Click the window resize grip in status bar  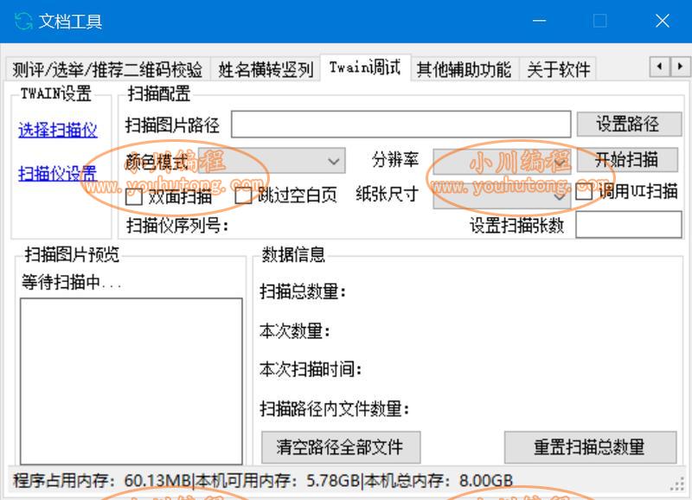point(677,484)
